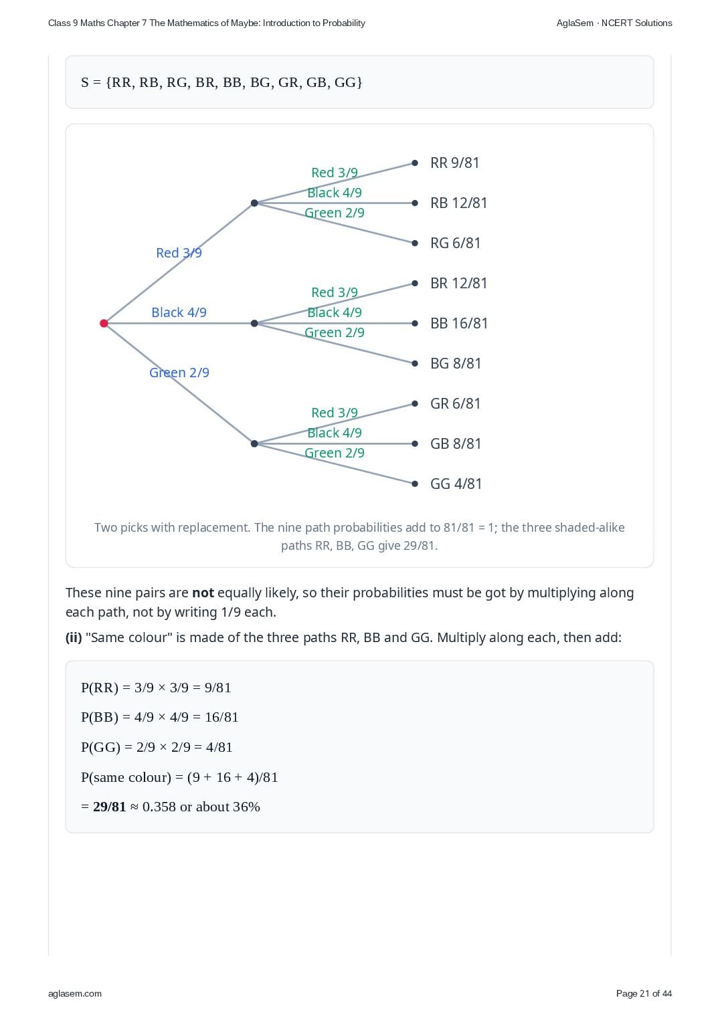Image resolution: width=720 pixels, height=1018 pixels.
Task: Click the node after Black 4/9 first branch
Action: pos(254,323)
